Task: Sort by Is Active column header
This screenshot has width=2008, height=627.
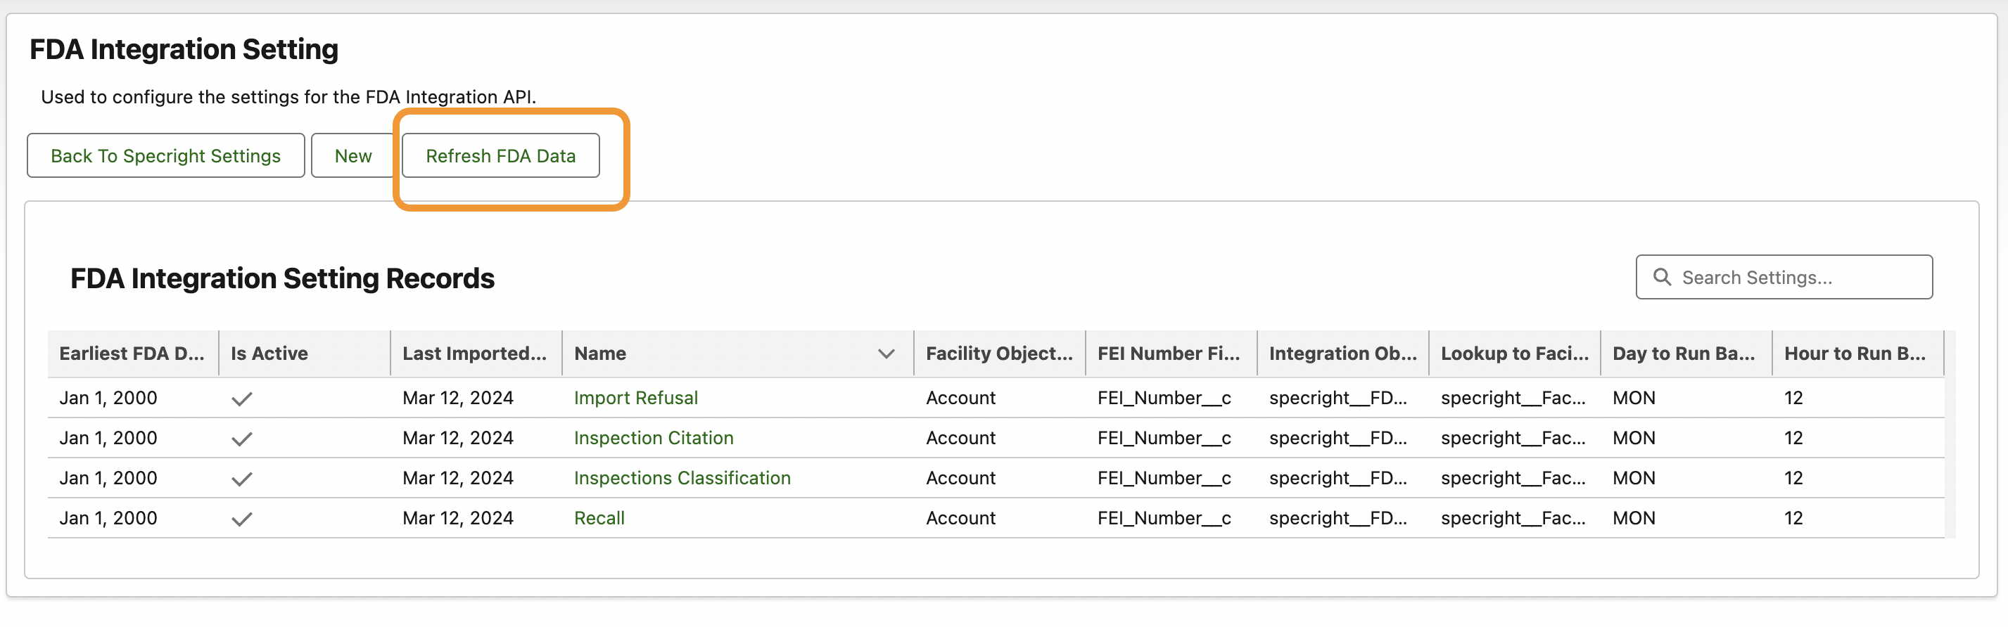Action: tap(269, 354)
